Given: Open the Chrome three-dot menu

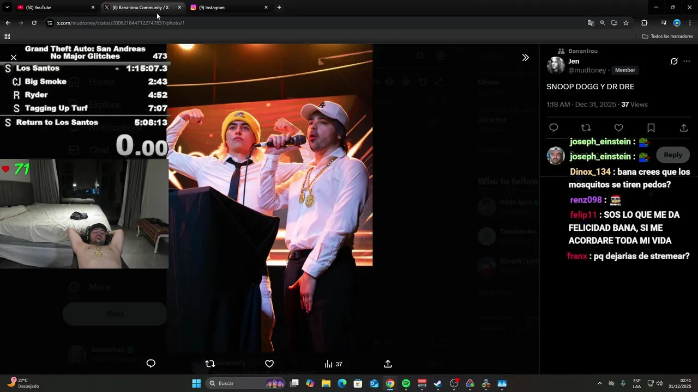Looking at the screenshot, I should (x=690, y=23).
